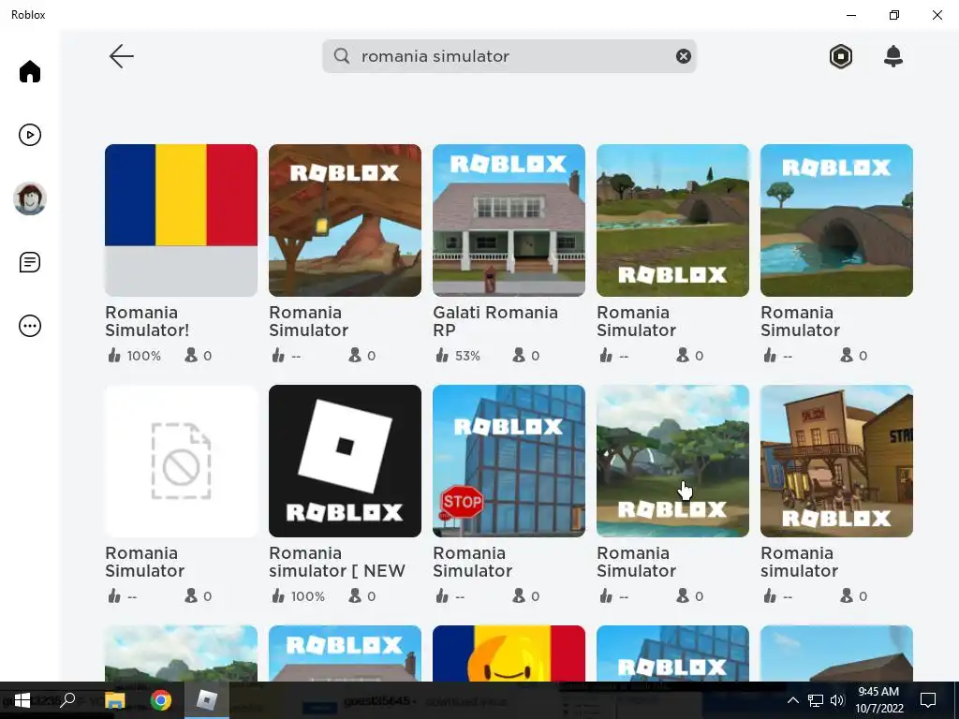Open File Explorer from taskbar
Screen dimensions: 959x719
coord(114,700)
